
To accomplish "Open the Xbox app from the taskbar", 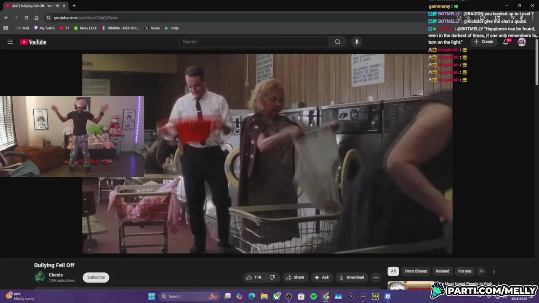I will (x=277, y=296).
